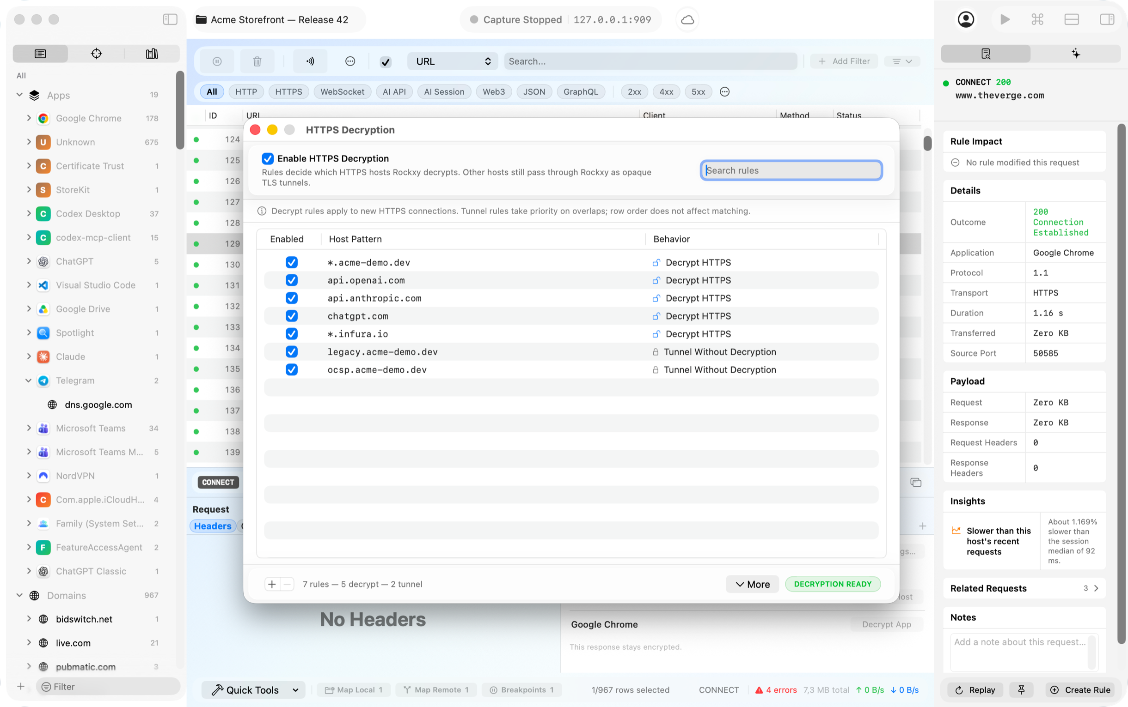
Task: Switch to the chart statistics sidebar view
Action: point(152,53)
